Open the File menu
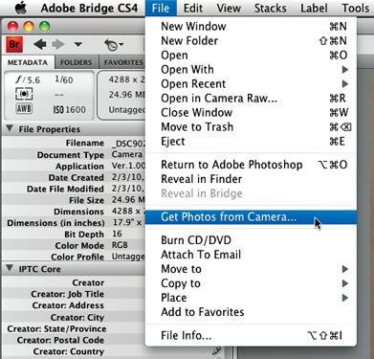The width and height of the screenshot is (374, 359). tap(161, 8)
